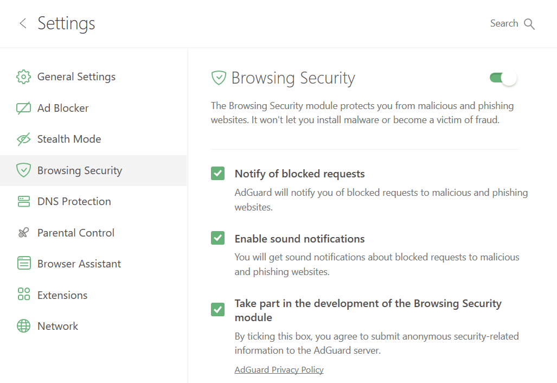Click the 'The Browsing Security module protects you' description
The width and height of the screenshot is (557, 383).
(362, 113)
